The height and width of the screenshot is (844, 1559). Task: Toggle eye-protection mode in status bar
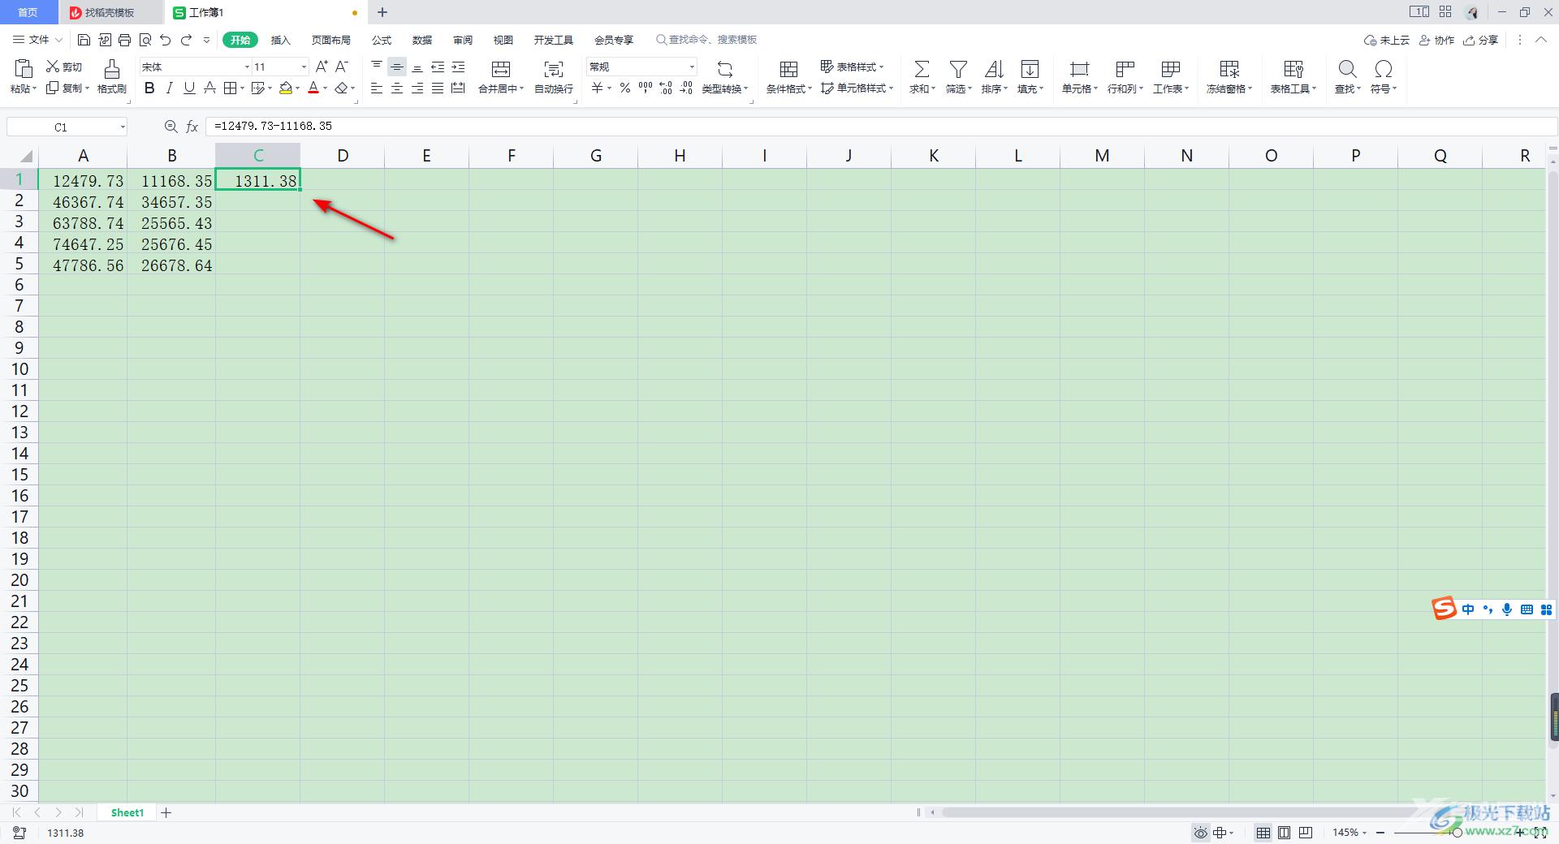[1200, 833]
